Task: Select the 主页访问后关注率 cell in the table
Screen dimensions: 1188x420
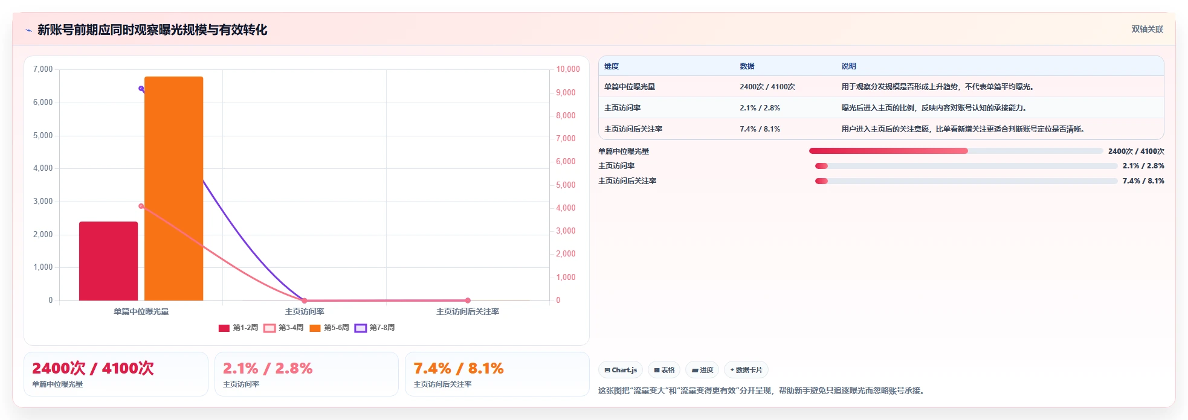Action: [633, 129]
